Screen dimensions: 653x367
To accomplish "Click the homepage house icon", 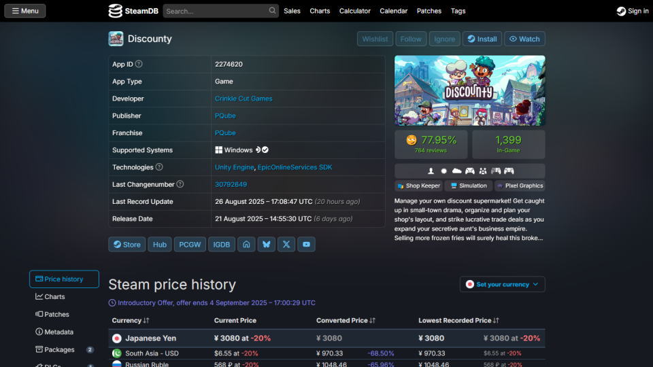I will point(246,244).
